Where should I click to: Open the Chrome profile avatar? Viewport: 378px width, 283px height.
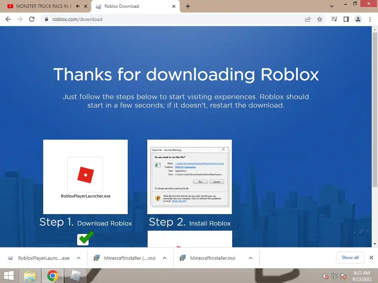point(358,19)
